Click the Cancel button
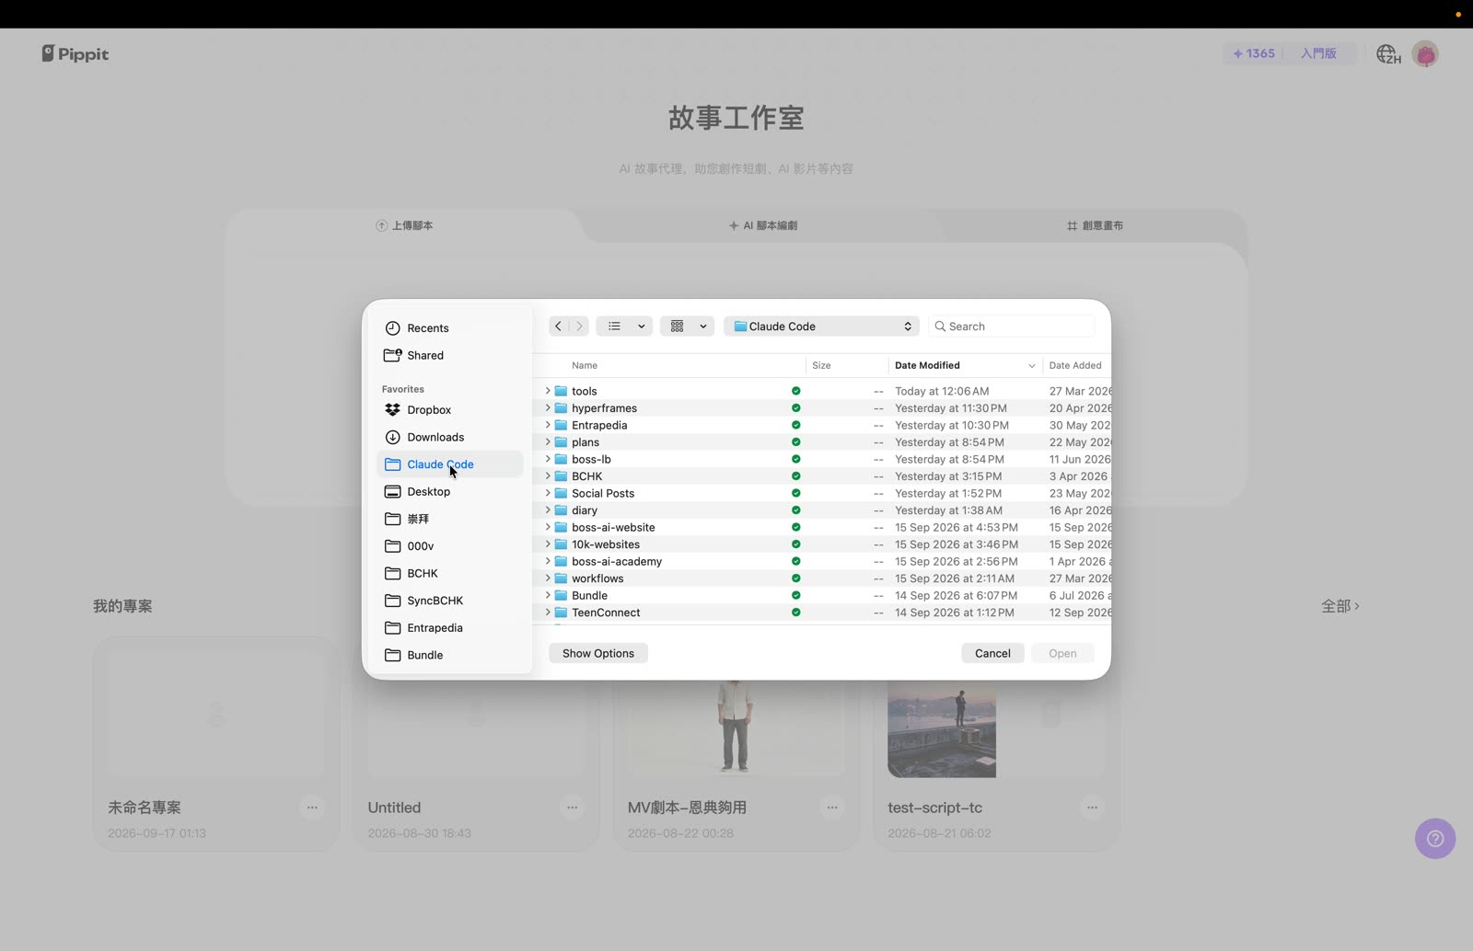The width and height of the screenshot is (1473, 951). (992, 653)
